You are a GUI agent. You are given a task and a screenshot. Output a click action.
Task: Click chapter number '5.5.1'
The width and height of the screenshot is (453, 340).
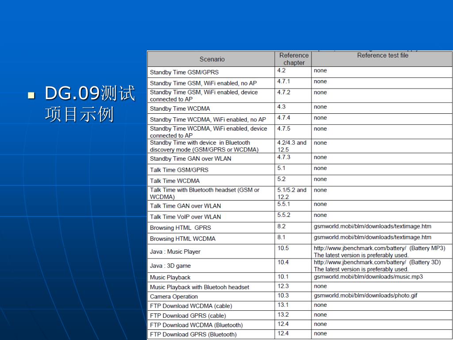pyautogui.click(x=284, y=204)
